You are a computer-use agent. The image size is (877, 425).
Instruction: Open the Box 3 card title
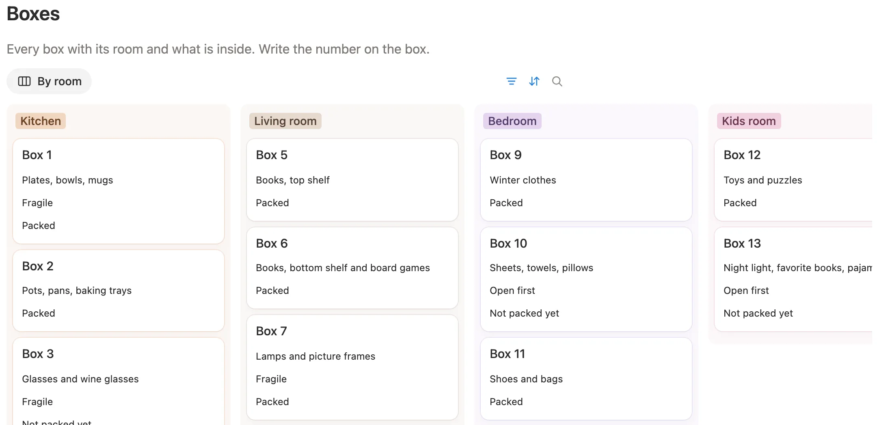click(38, 354)
